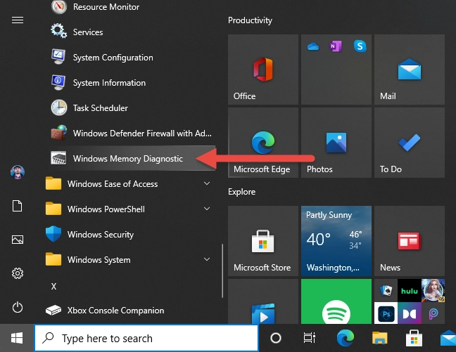
Task: Expand the Start menu hamburger navigation
Action: pos(18,20)
